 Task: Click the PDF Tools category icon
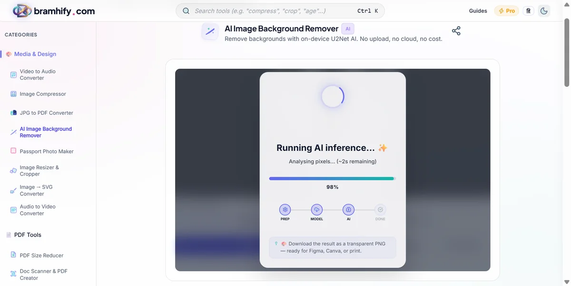point(9,235)
